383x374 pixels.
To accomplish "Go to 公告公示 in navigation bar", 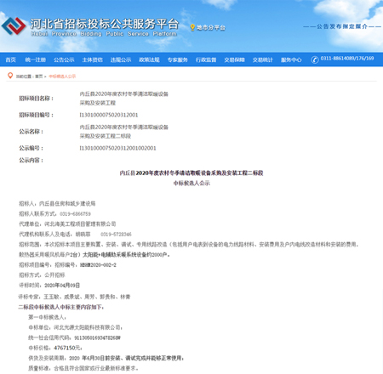I will coord(64,59).
